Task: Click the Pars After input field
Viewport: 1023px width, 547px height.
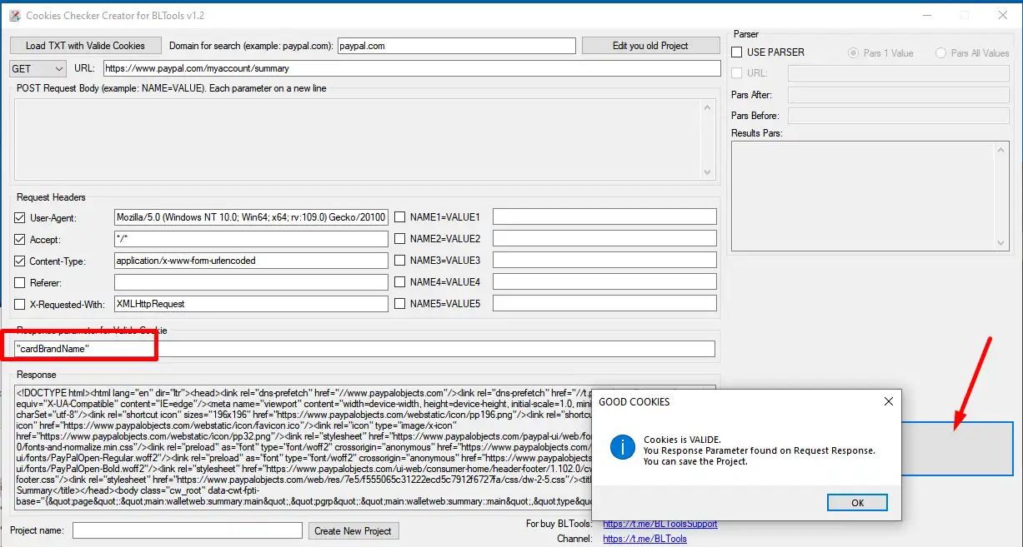Action: 899,95
